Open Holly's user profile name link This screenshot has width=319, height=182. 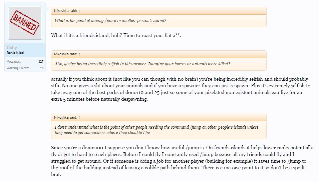12,48
